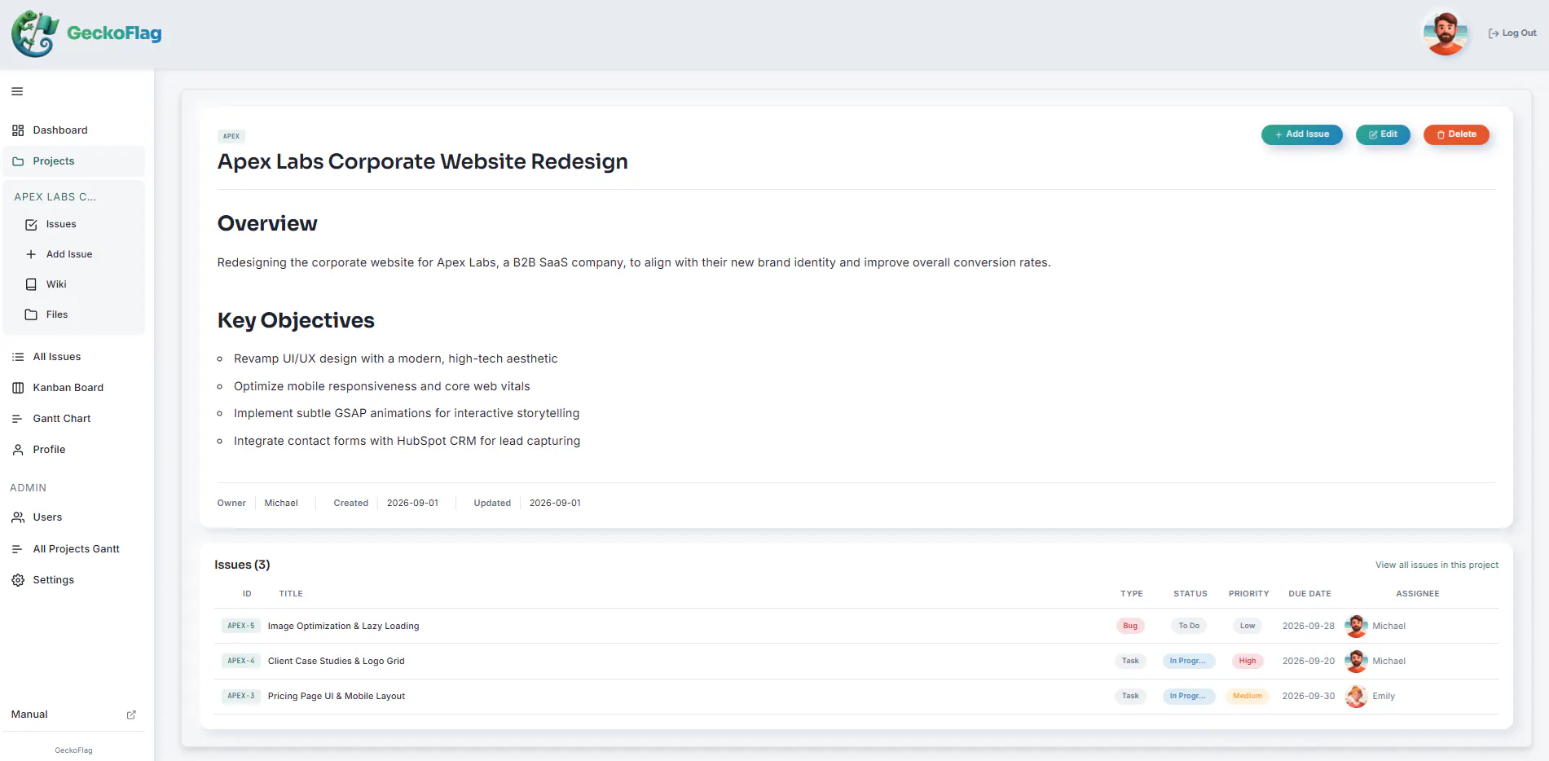Screen dimensions: 1549x761
Task: Click the due date 2026-09-30
Action: pyautogui.click(x=1309, y=696)
